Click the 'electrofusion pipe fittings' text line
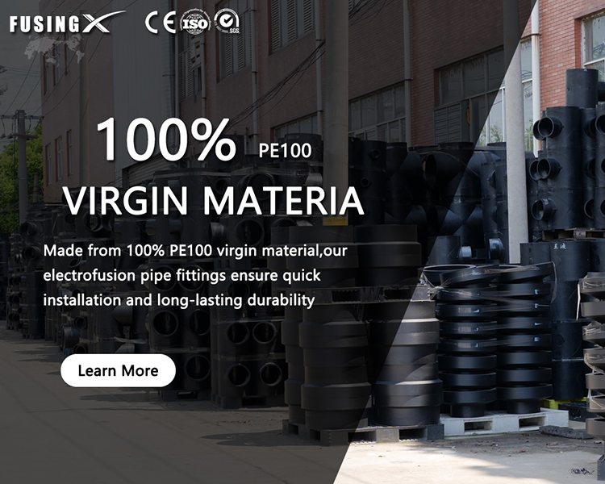605x484 pixels. (181, 276)
